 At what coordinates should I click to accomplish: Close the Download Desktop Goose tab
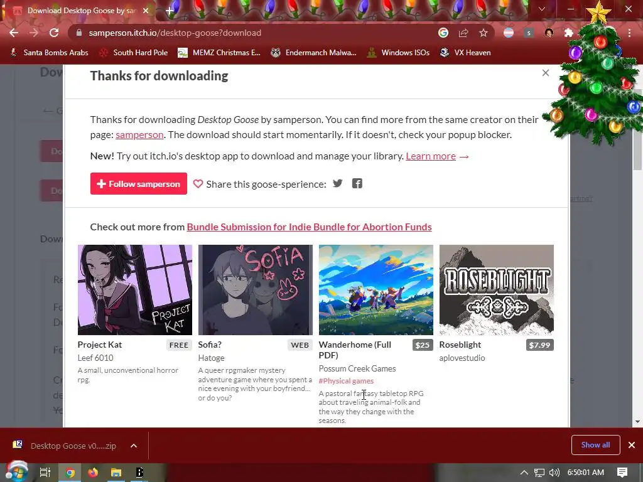[x=146, y=11]
